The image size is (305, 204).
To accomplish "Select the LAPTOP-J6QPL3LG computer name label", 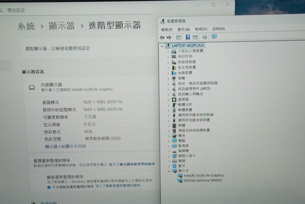I will pyautogui.click(x=188, y=45).
